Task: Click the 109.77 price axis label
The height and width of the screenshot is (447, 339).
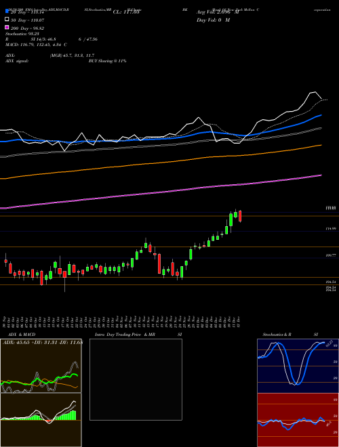Action: click(331, 256)
